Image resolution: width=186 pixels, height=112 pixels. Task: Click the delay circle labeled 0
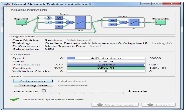(x=48, y=18)
